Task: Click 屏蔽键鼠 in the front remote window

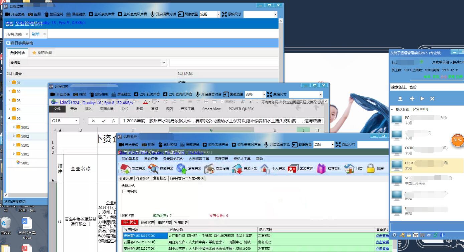Action: tap(190, 145)
